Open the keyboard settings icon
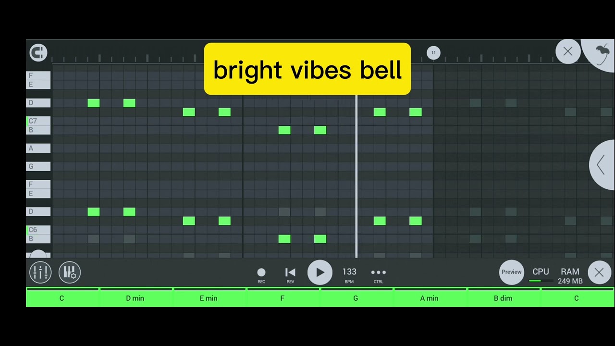 click(x=70, y=272)
